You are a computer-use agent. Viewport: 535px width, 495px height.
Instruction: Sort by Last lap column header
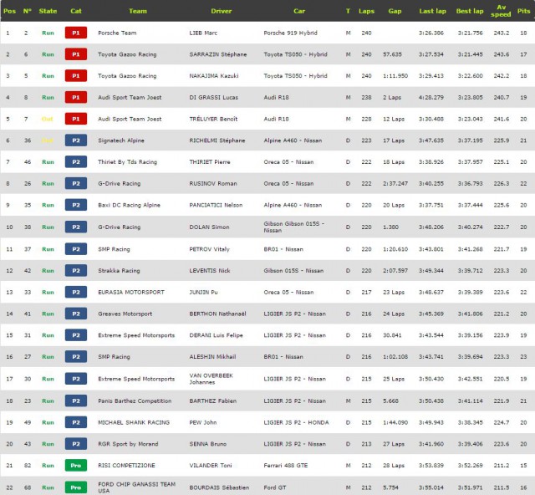[x=432, y=11]
